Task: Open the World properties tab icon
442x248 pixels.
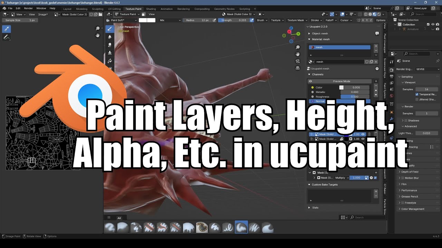Action: [x=392, y=96]
